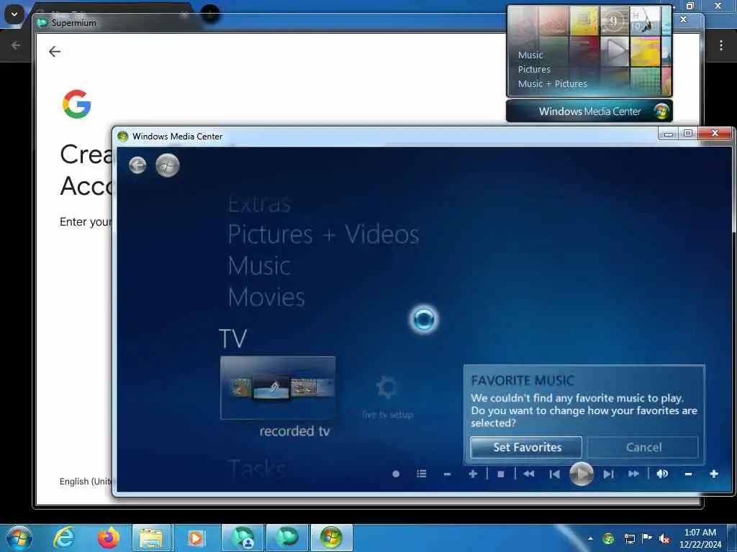Viewport: 737px width, 552px height.
Task: Open Windows Explorer from taskbar
Action: [x=151, y=538]
